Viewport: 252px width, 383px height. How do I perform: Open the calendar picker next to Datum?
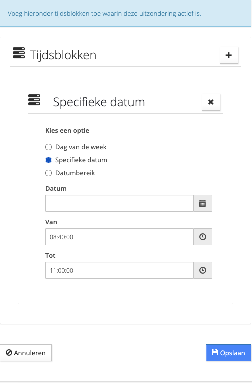[202, 203]
